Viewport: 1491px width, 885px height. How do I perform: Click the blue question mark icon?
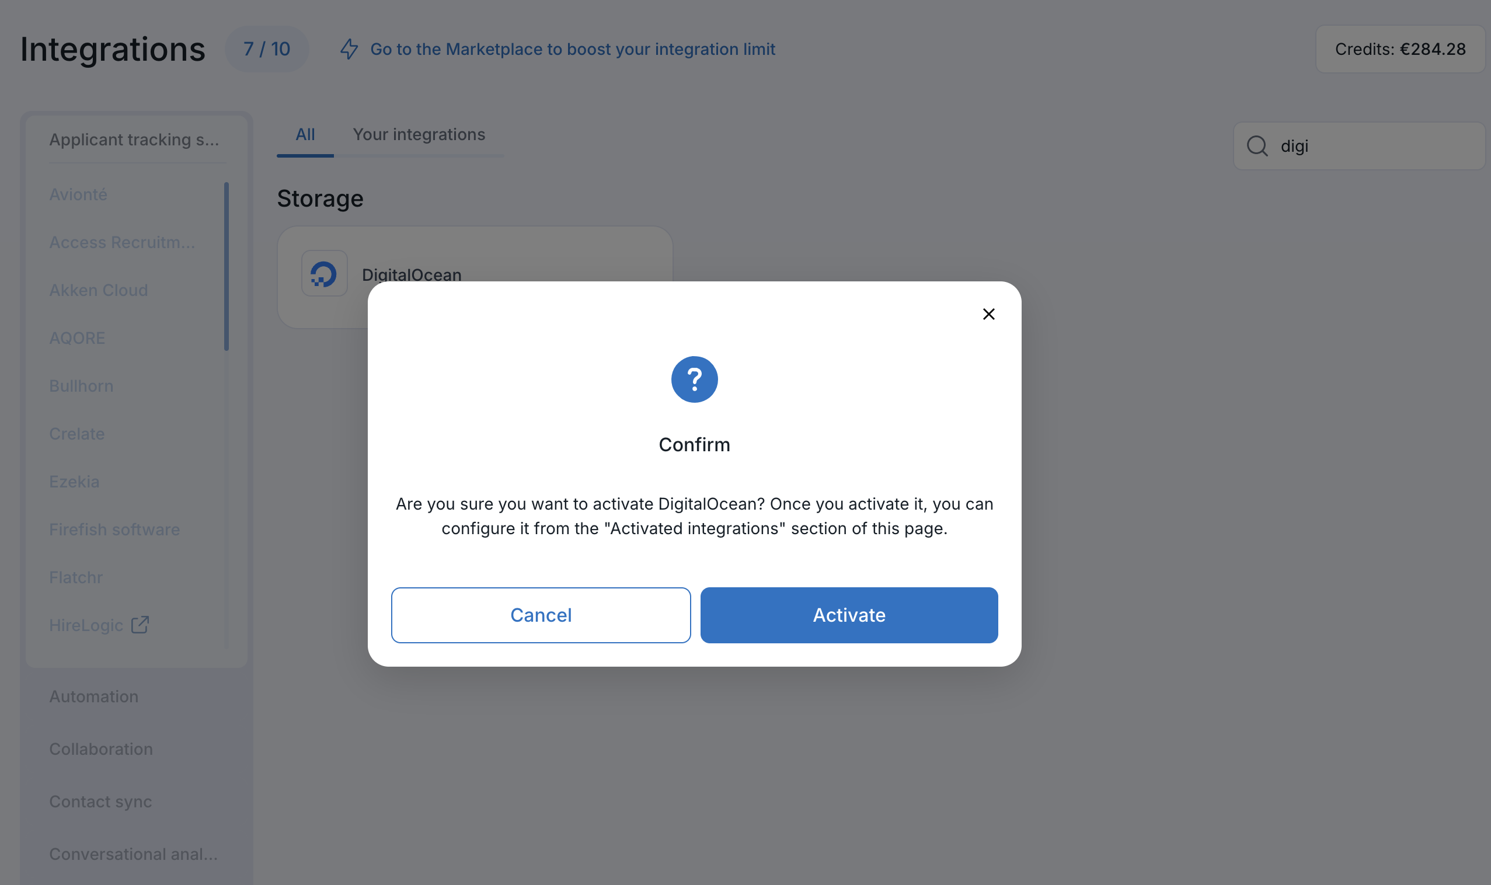coord(694,379)
